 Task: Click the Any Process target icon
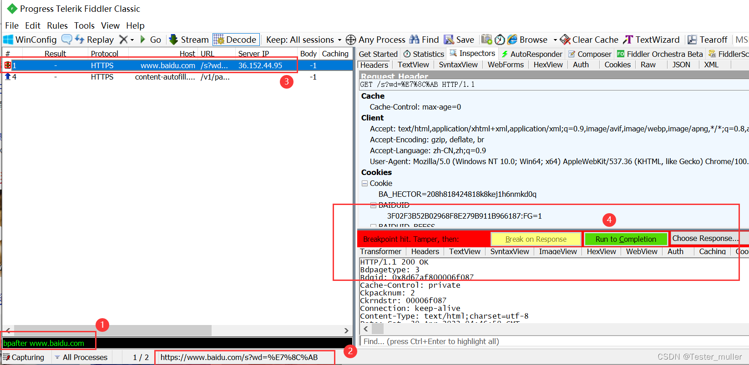coord(351,40)
